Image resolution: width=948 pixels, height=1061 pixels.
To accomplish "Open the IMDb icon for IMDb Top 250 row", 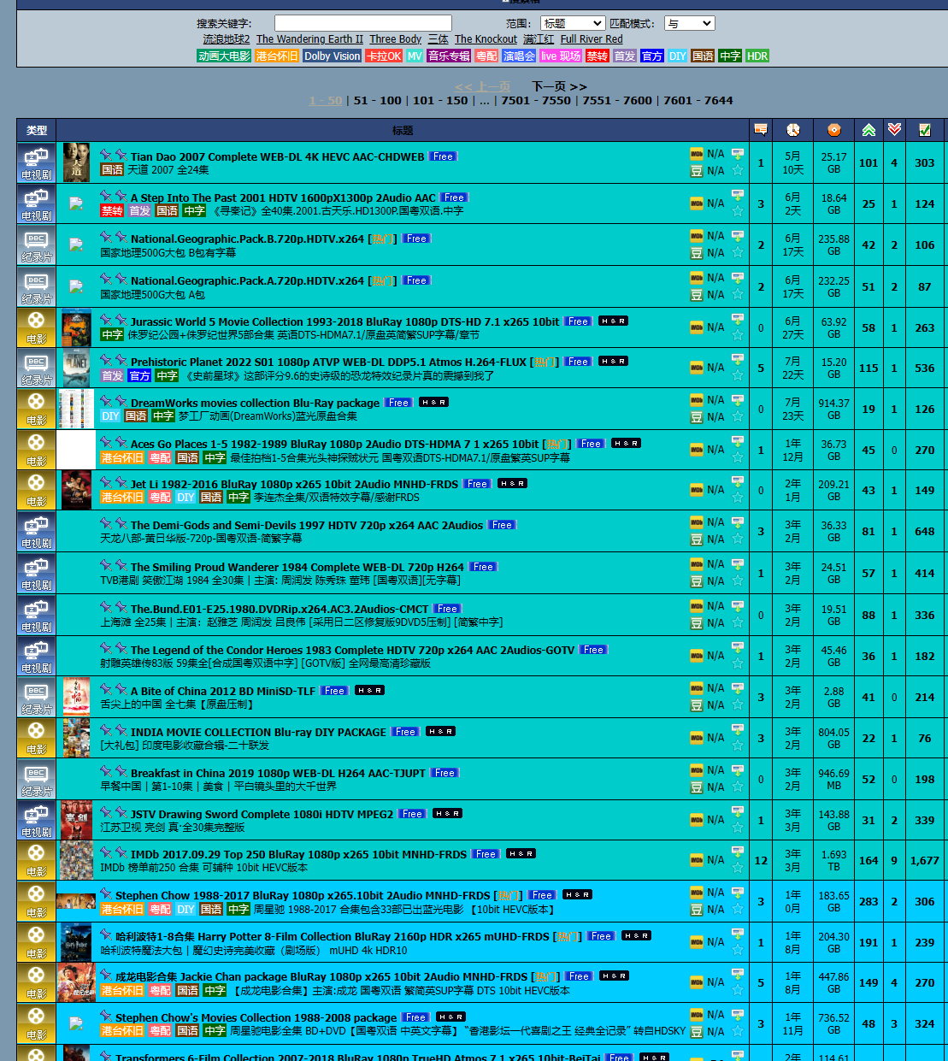I will (x=697, y=860).
